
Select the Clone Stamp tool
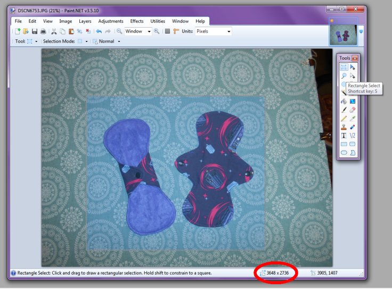tap(344, 127)
